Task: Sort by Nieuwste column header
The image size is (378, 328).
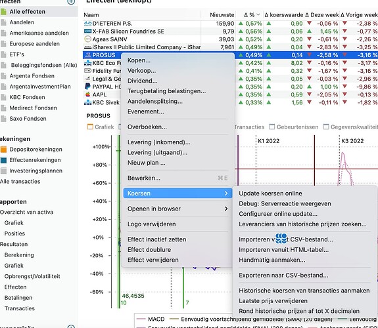Action: coord(222,15)
